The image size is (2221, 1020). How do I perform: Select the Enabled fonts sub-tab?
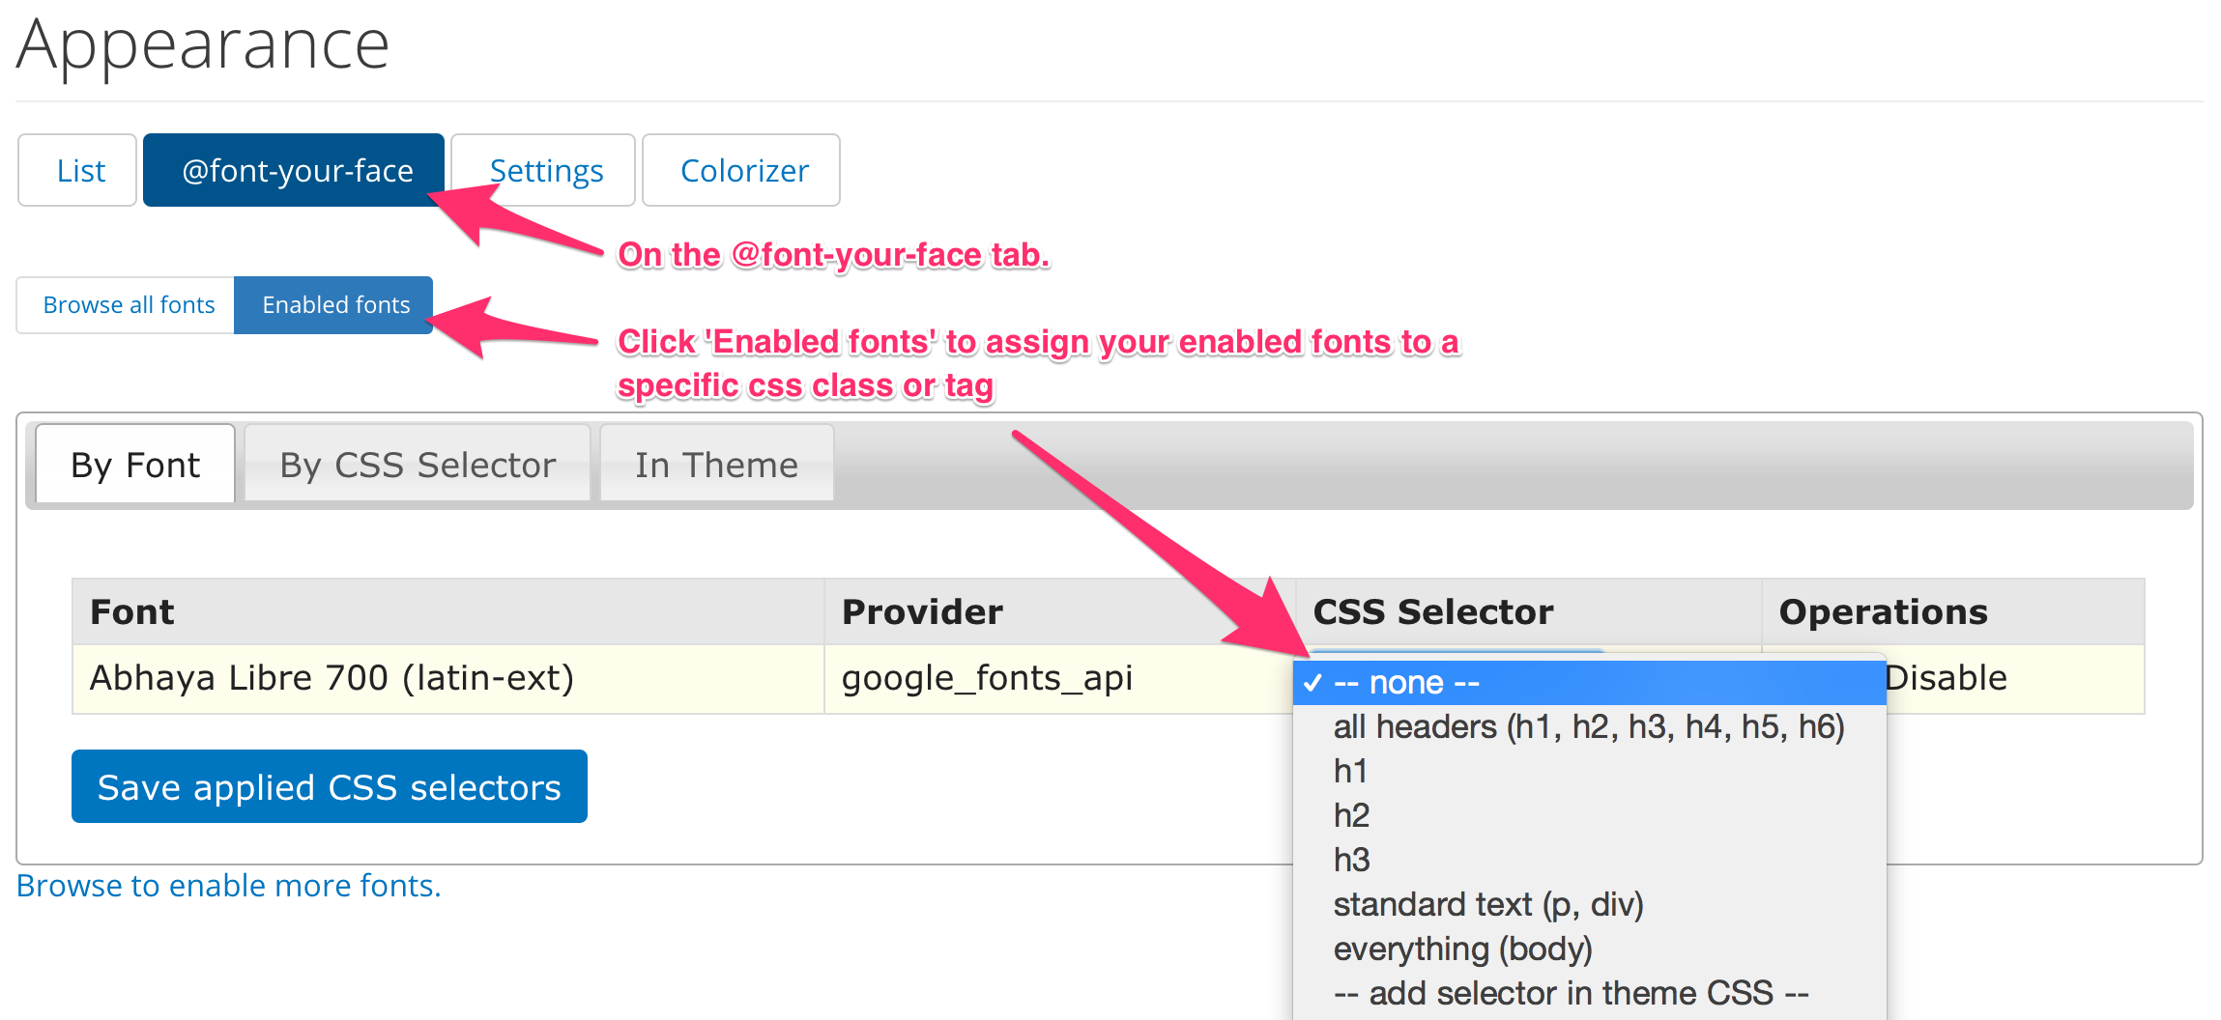[x=334, y=305]
